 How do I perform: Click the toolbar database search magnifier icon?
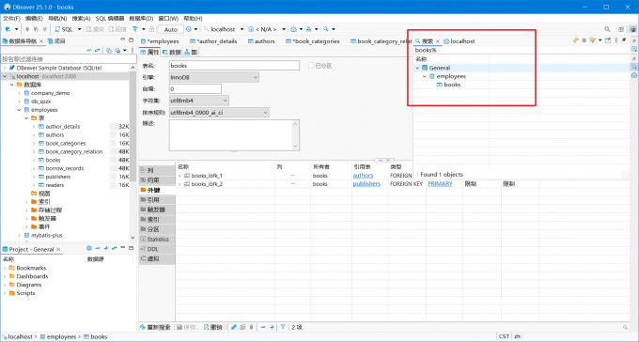pyautogui.click(x=326, y=29)
